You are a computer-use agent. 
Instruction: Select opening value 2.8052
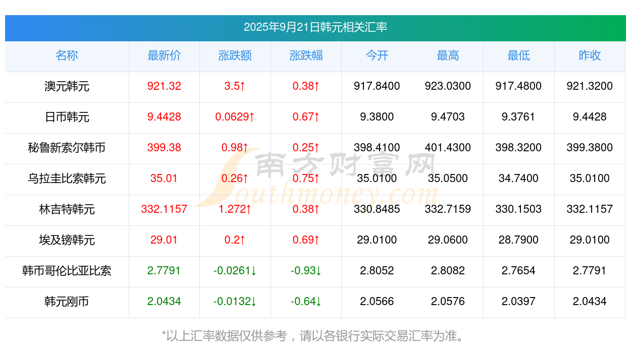377,271
